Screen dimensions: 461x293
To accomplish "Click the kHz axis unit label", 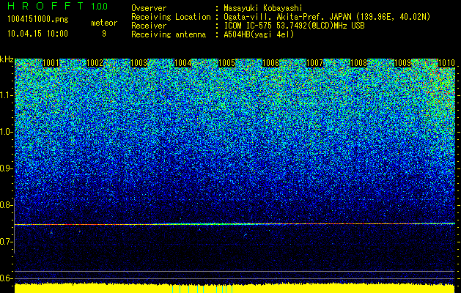I will pyautogui.click(x=7, y=59).
